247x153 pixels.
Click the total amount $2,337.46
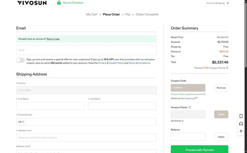pos(220,62)
